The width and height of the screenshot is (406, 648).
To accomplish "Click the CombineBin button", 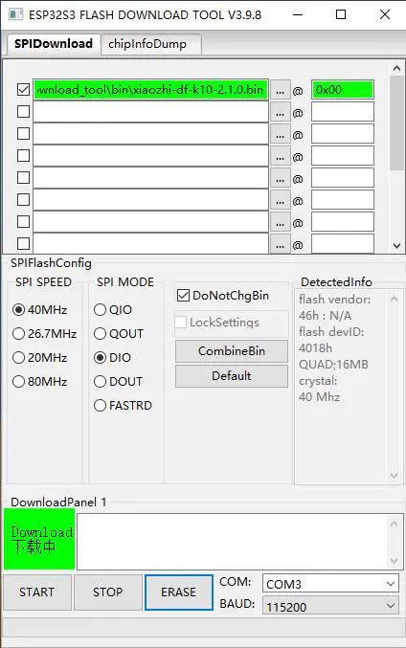I will click(x=232, y=351).
